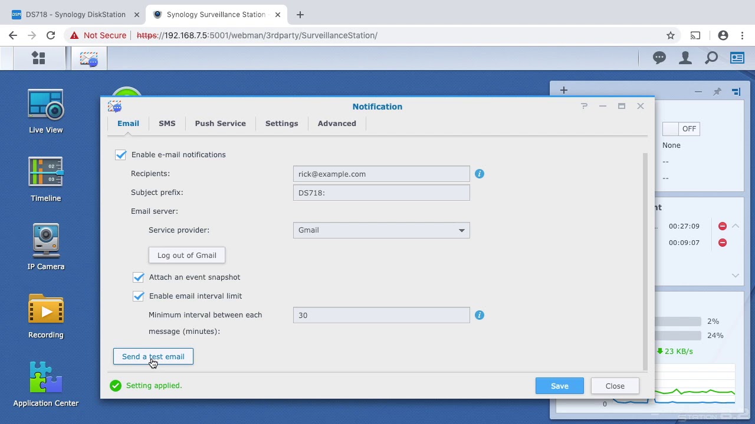Pin the widget panel
The image size is (755, 424).
(717, 91)
